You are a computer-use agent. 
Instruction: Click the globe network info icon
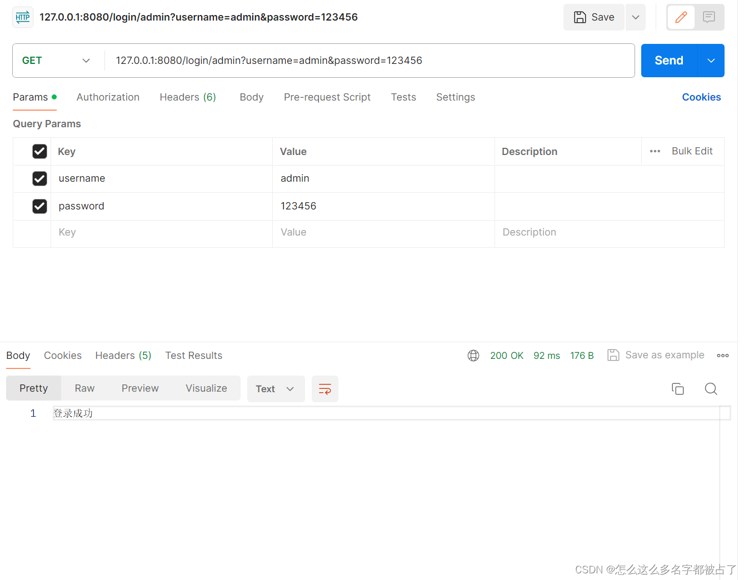point(473,355)
